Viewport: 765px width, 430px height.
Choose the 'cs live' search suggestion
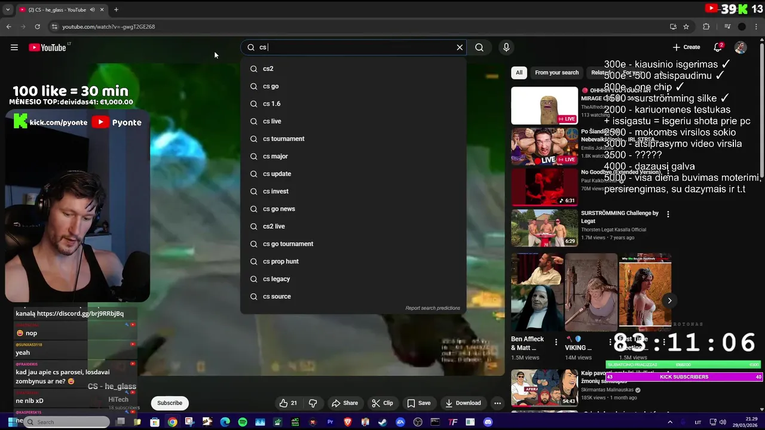353,121
